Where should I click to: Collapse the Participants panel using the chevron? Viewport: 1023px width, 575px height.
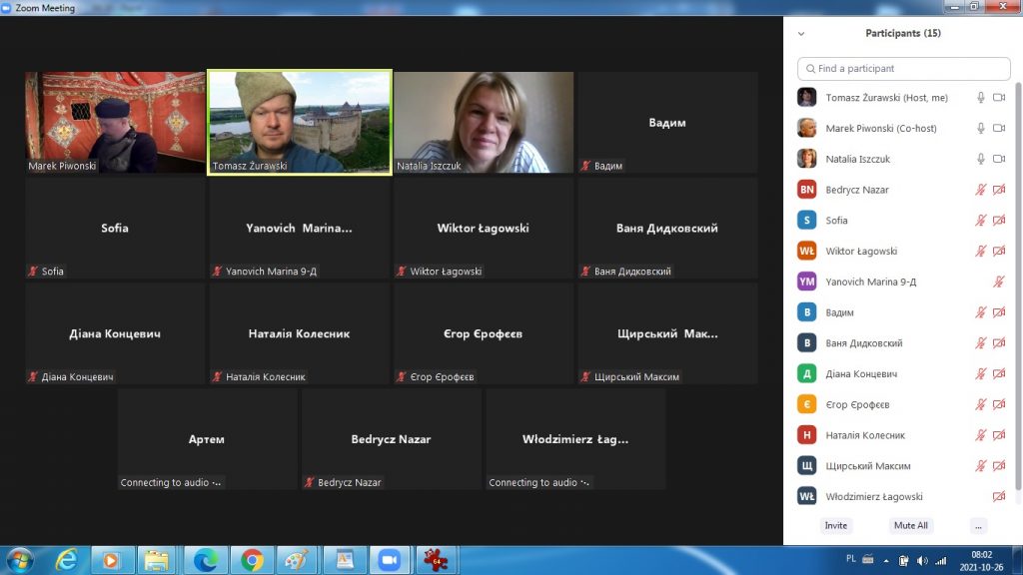(800, 33)
